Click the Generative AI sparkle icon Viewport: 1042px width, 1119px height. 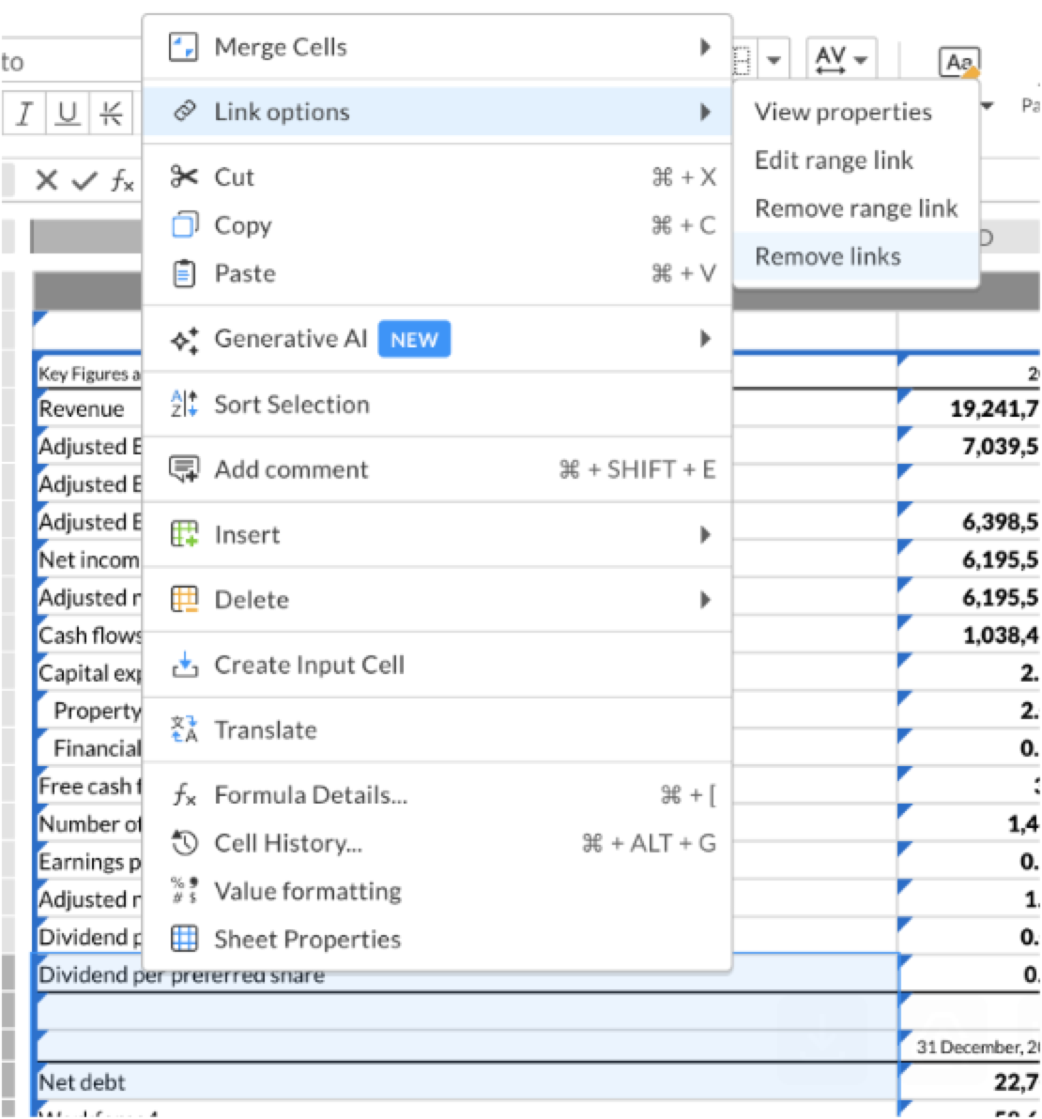point(184,339)
